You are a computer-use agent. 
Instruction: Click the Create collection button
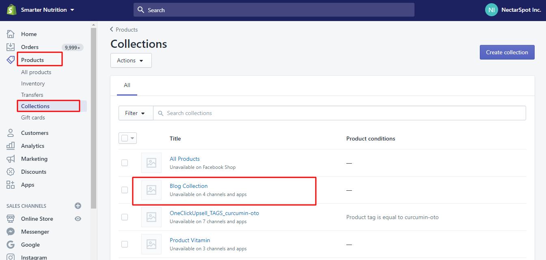click(x=507, y=52)
